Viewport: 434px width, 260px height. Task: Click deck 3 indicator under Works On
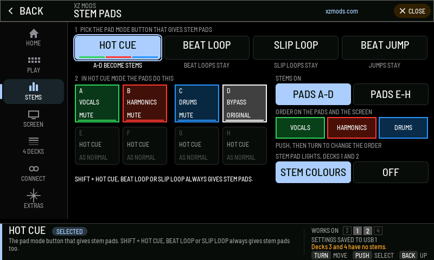coord(347,231)
